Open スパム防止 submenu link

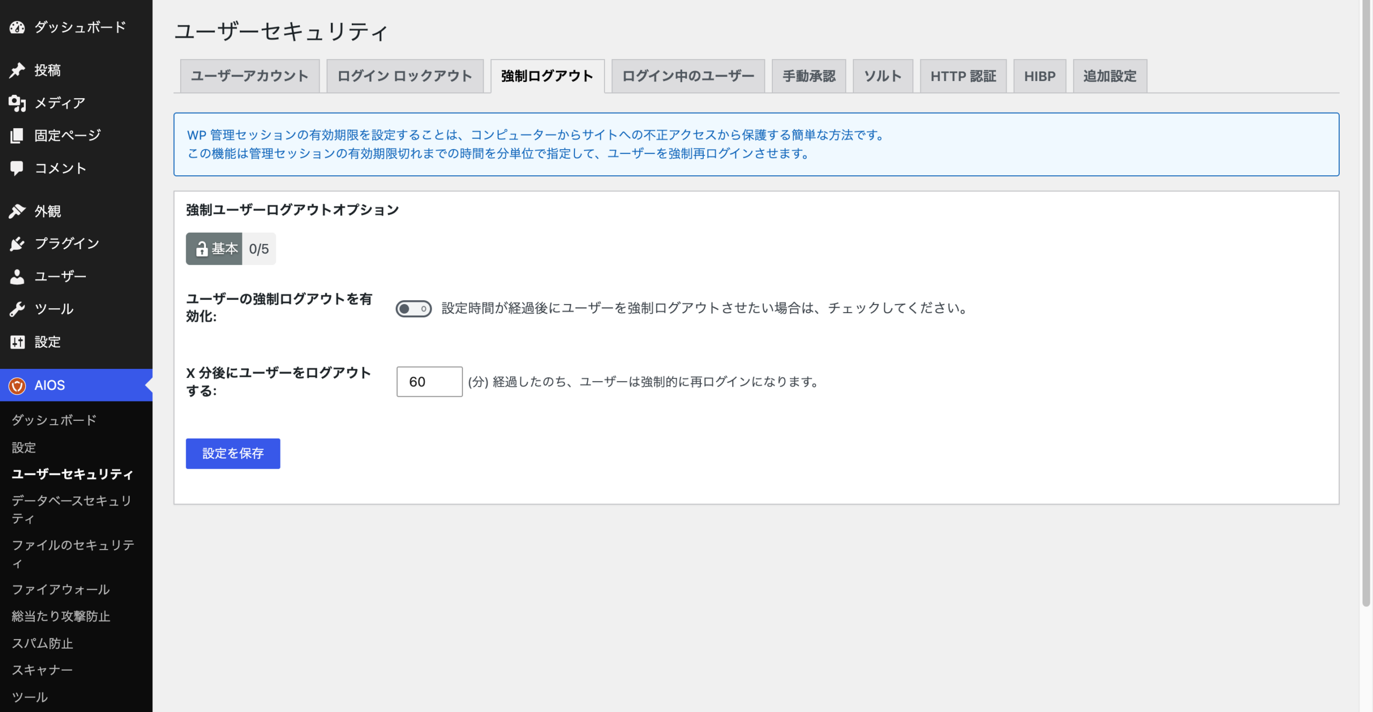(42, 643)
